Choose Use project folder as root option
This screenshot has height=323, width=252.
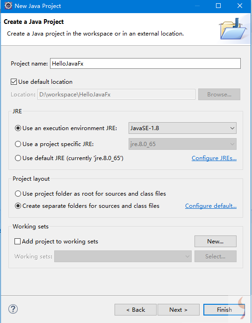pos(18,194)
